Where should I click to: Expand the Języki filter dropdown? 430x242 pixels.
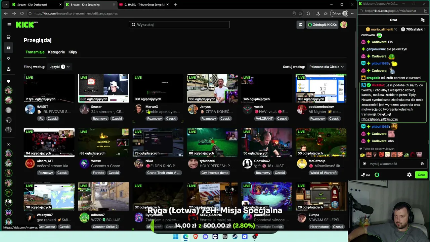(59, 67)
